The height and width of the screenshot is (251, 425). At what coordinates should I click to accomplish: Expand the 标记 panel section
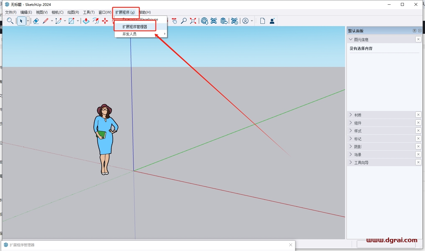[351, 139]
